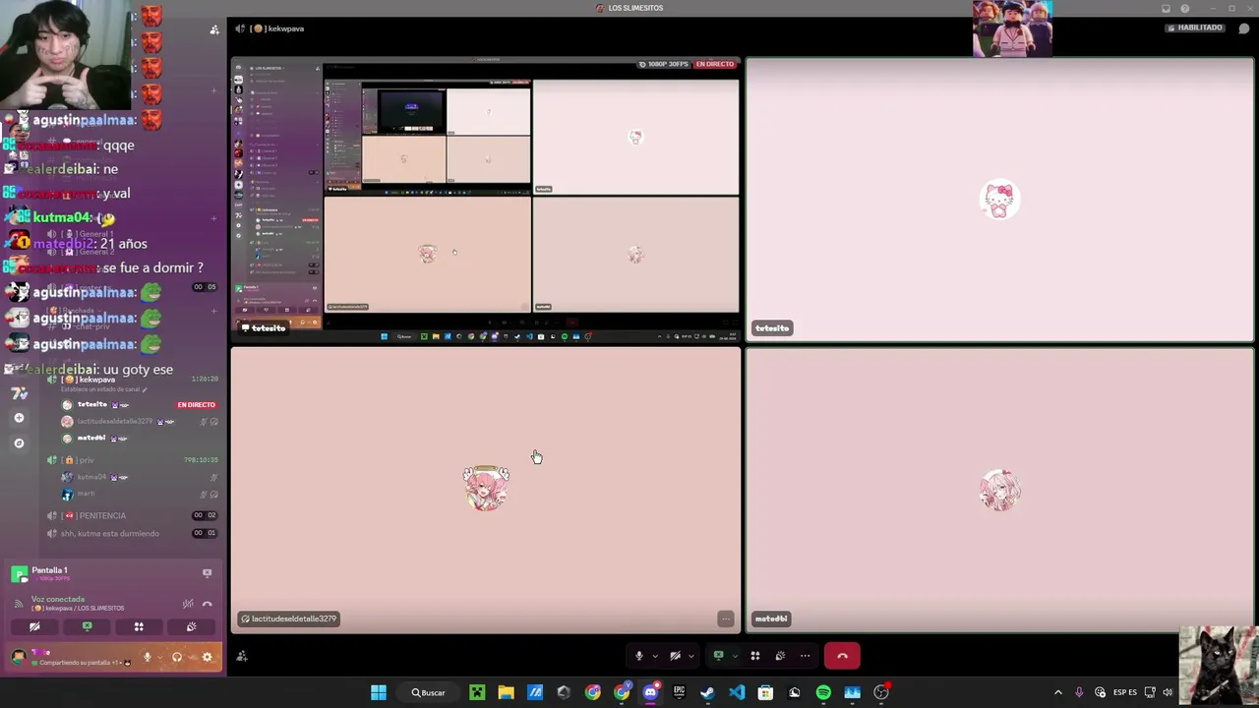The width and height of the screenshot is (1259, 708).
Task: Turn on camera in call control bar
Action: (675, 656)
